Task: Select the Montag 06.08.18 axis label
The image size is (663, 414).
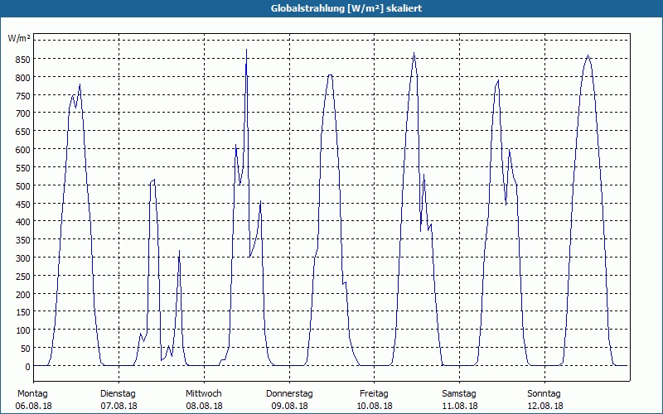Action: (33, 400)
